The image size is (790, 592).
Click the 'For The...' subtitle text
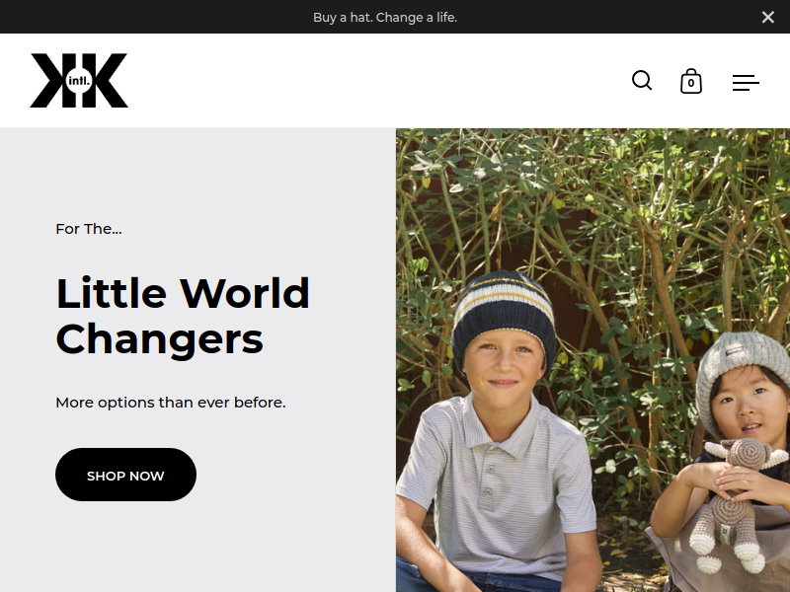coord(89,229)
